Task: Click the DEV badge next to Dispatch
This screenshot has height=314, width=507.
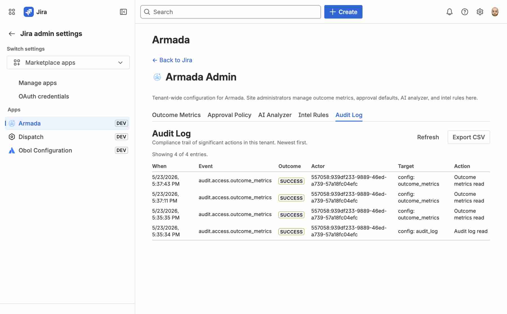Action: tap(121, 137)
